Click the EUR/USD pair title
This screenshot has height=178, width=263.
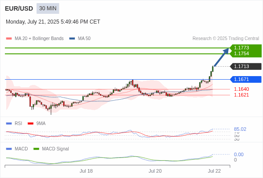[x=19, y=8]
